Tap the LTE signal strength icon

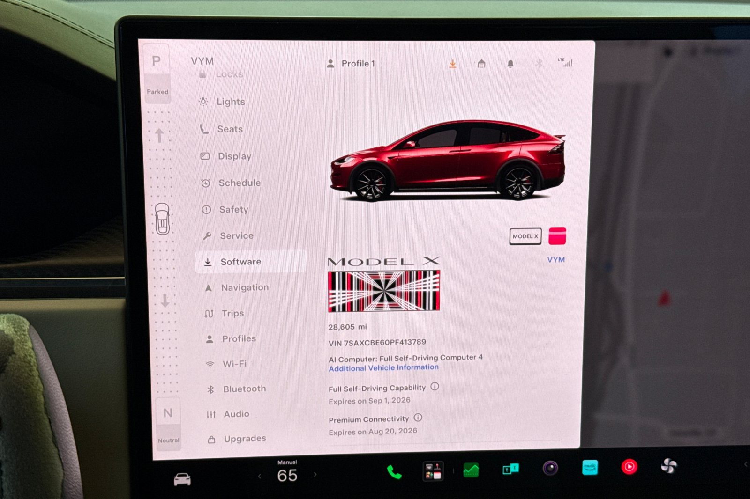565,62
